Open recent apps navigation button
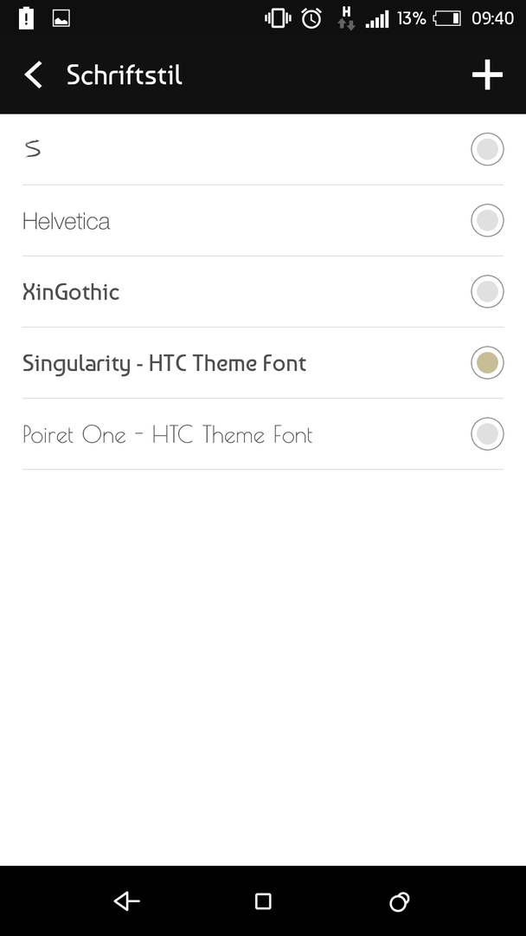The width and height of the screenshot is (526, 936). pyautogui.click(x=399, y=901)
